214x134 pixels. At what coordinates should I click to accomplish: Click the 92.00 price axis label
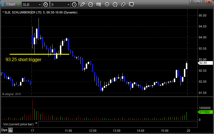(202, 82)
